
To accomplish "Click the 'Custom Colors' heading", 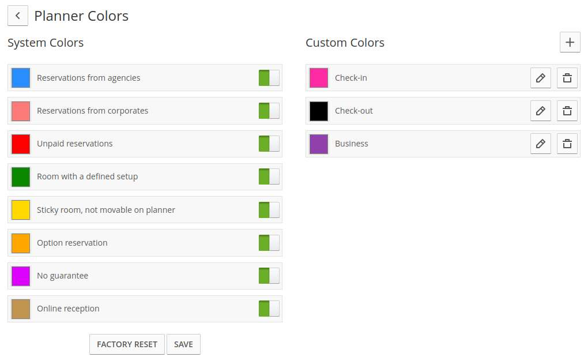I will coord(345,43).
